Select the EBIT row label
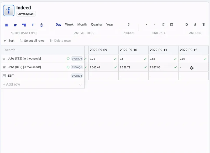The height and width of the screenshot is (153, 210). [11, 76]
